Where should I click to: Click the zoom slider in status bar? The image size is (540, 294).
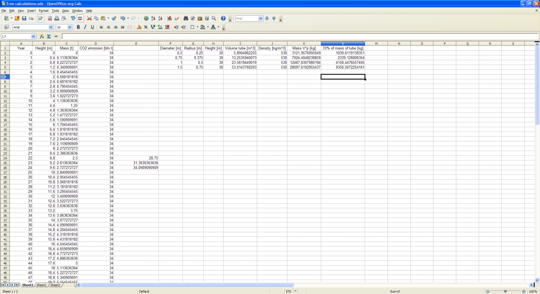(x=505, y=291)
